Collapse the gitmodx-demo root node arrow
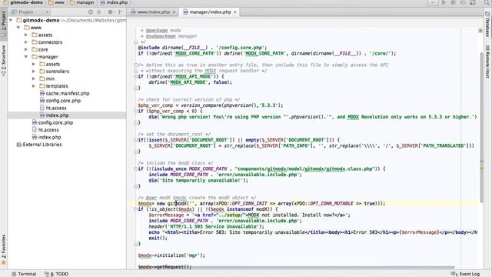This screenshot has width=492, height=277. pos(12,20)
